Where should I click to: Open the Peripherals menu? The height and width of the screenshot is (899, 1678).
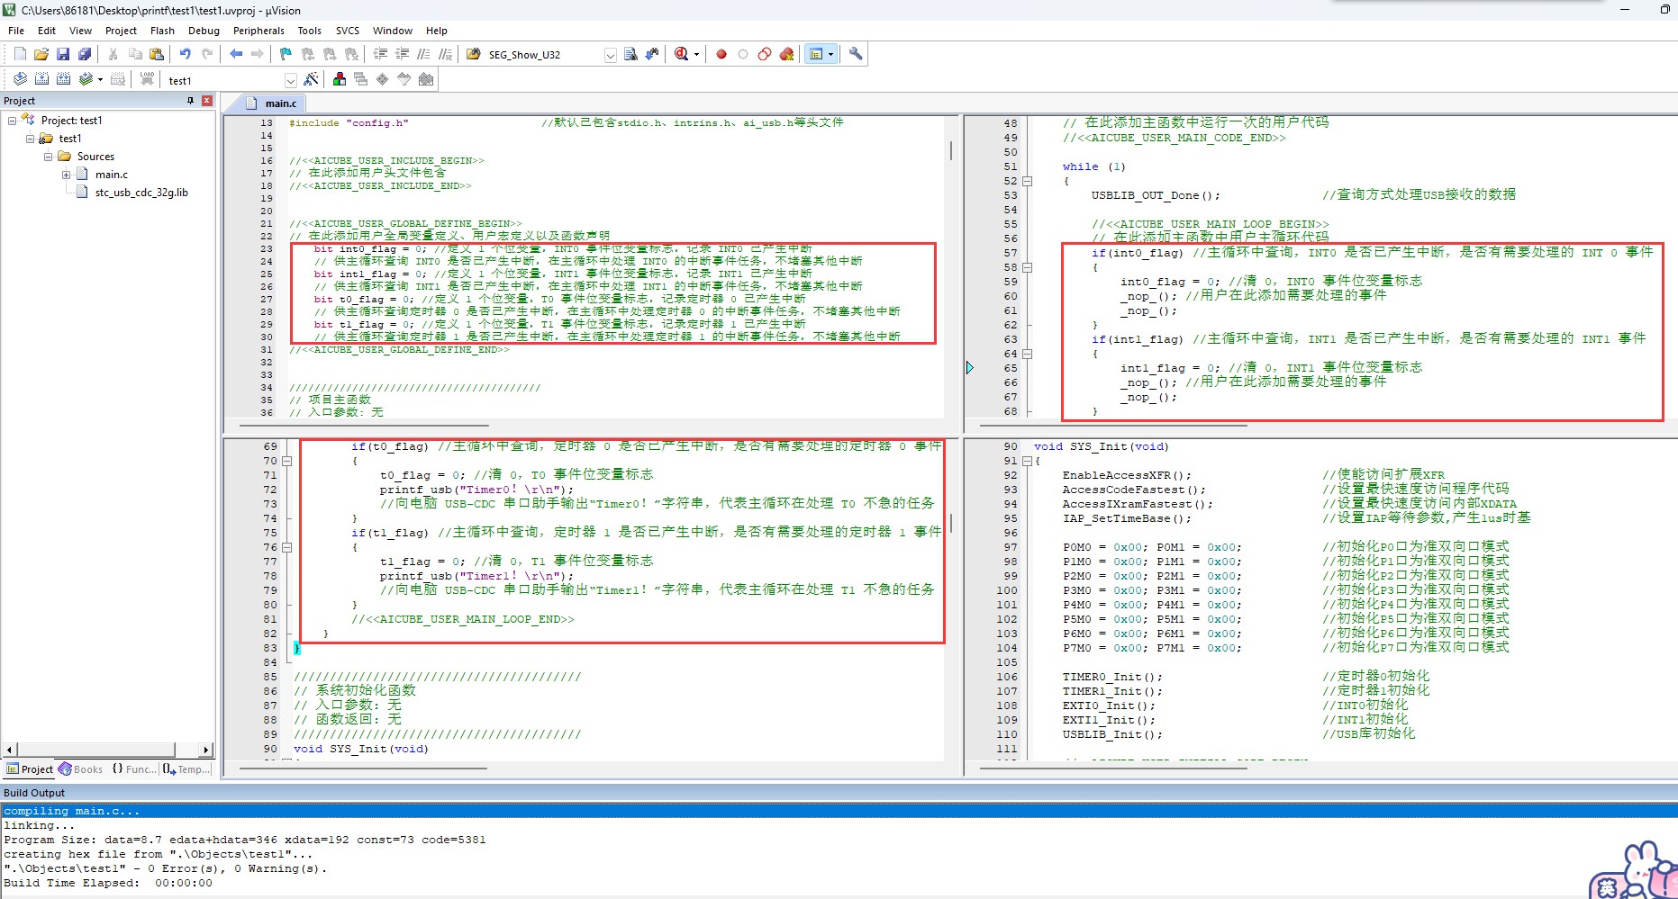point(259,31)
